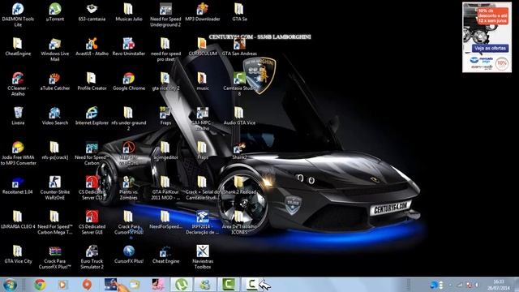Select nfs under graund 2 folder
519x292 pixels.
pos(129,118)
